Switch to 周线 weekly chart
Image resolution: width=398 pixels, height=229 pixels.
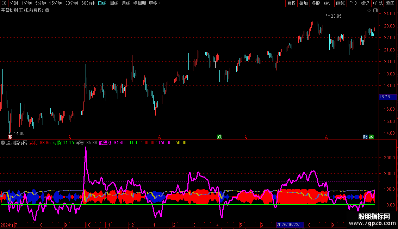[114, 3]
